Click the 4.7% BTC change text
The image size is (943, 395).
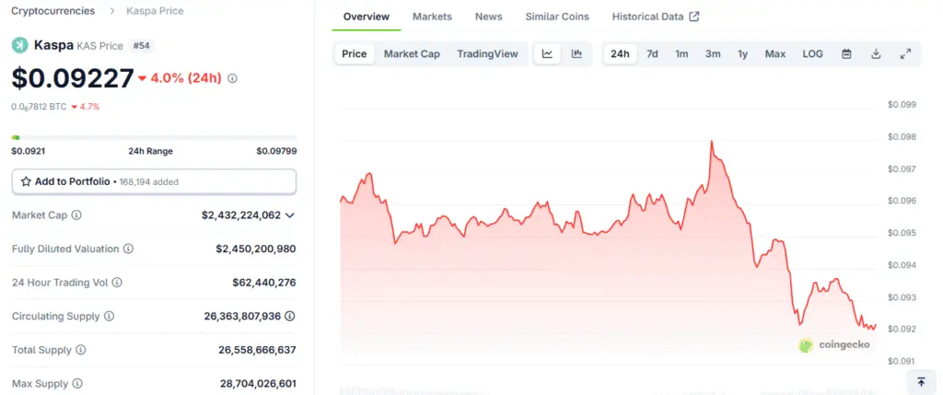click(89, 107)
